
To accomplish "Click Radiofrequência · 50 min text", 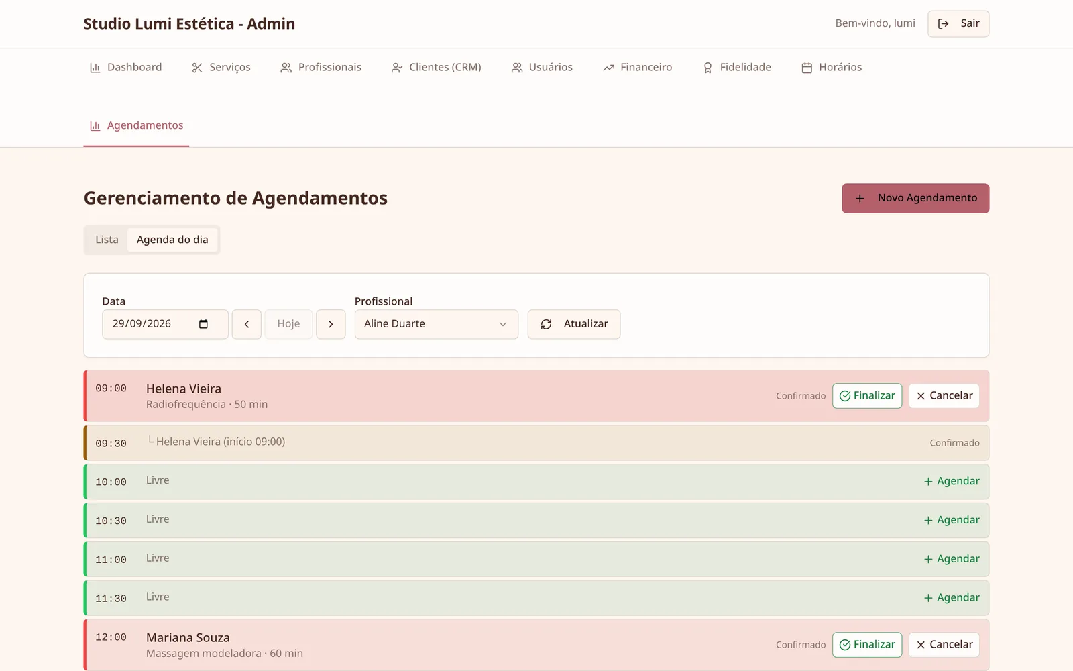I will tap(207, 405).
